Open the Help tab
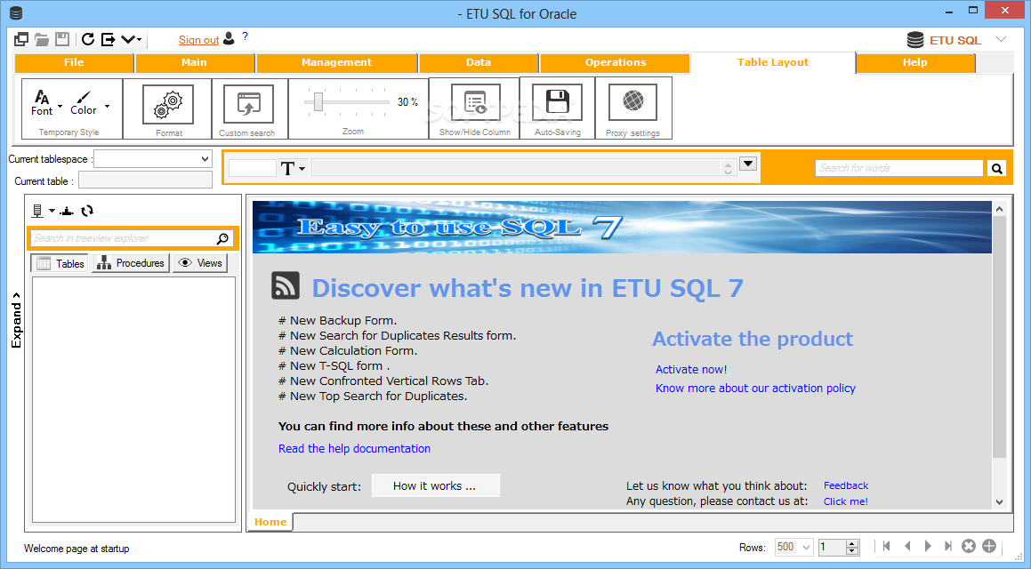 tap(914, 62)
